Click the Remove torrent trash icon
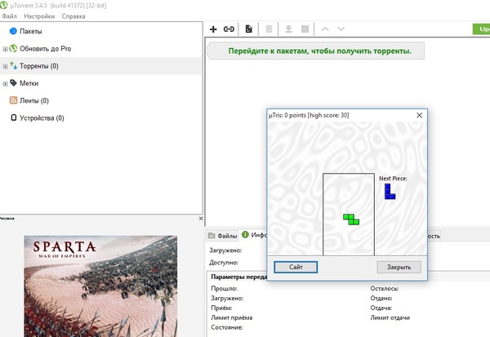Viewport: 490px width, 337px height. click(x=269, y=29)
